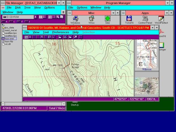
Task: Click the File Manager menu bar up-down arrows
Action: 63,12
